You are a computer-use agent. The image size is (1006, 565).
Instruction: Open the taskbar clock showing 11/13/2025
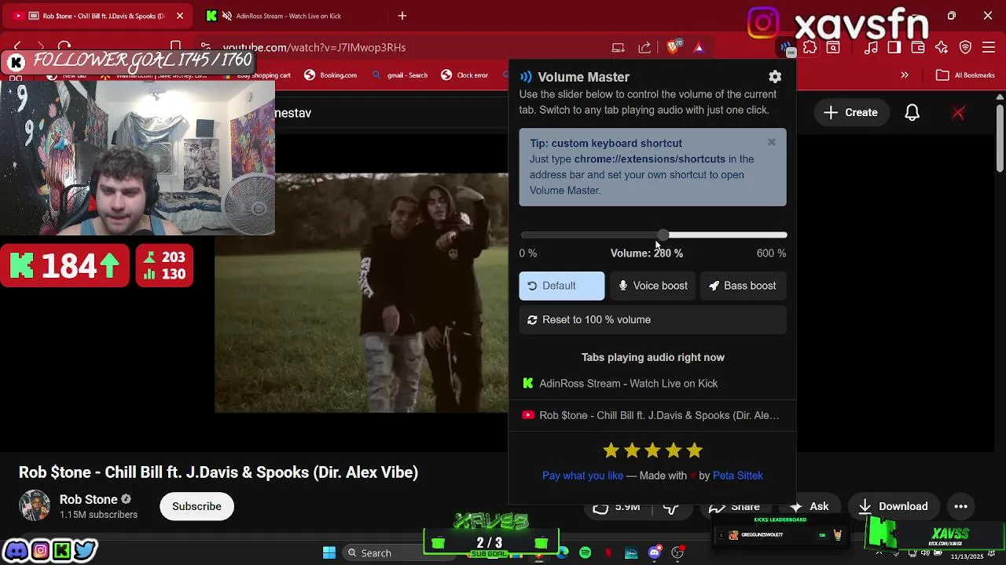(x=967, y=556)
